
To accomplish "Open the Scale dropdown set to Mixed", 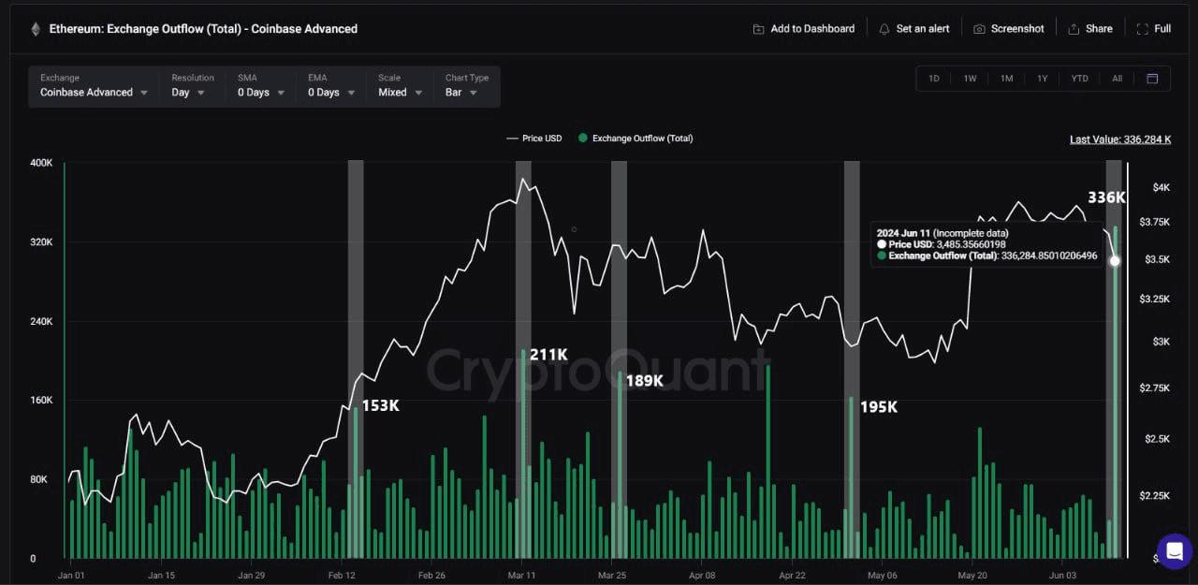I will point(400,93).
